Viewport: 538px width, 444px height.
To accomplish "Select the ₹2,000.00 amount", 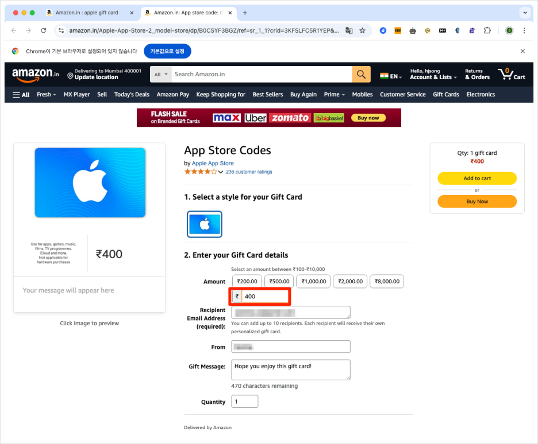I will pyautogui.click(x=350, y=282).
